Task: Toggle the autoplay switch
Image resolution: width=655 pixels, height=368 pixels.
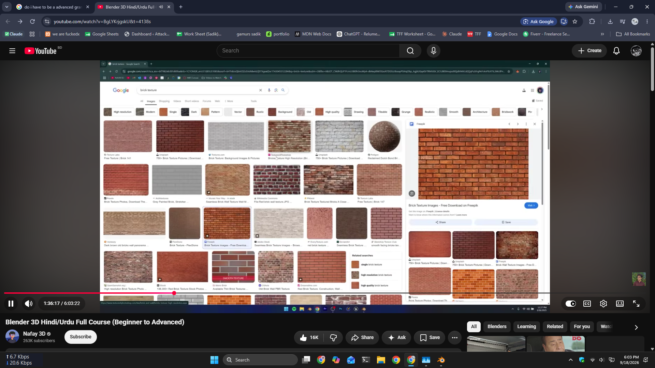Action: tap(571, 303)
